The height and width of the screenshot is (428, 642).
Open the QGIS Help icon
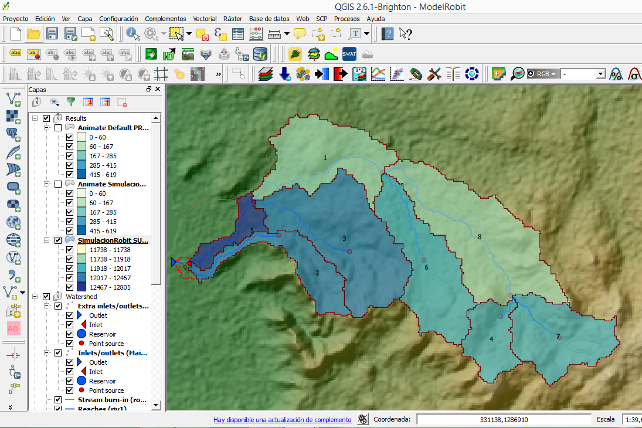[386, 33]
